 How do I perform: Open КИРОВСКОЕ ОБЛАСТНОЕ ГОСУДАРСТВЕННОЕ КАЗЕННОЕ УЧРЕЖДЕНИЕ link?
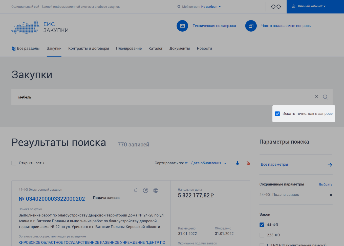92,242
